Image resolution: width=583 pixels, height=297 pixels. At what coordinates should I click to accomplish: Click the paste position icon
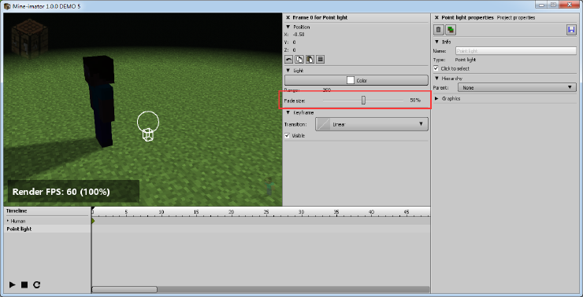(x=310, y=60)
